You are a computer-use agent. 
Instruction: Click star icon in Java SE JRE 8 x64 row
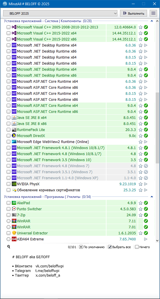tap(140, 118)
